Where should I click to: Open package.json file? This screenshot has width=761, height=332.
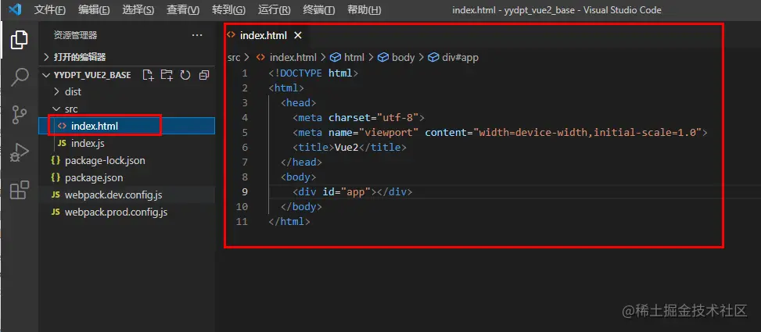127,178
